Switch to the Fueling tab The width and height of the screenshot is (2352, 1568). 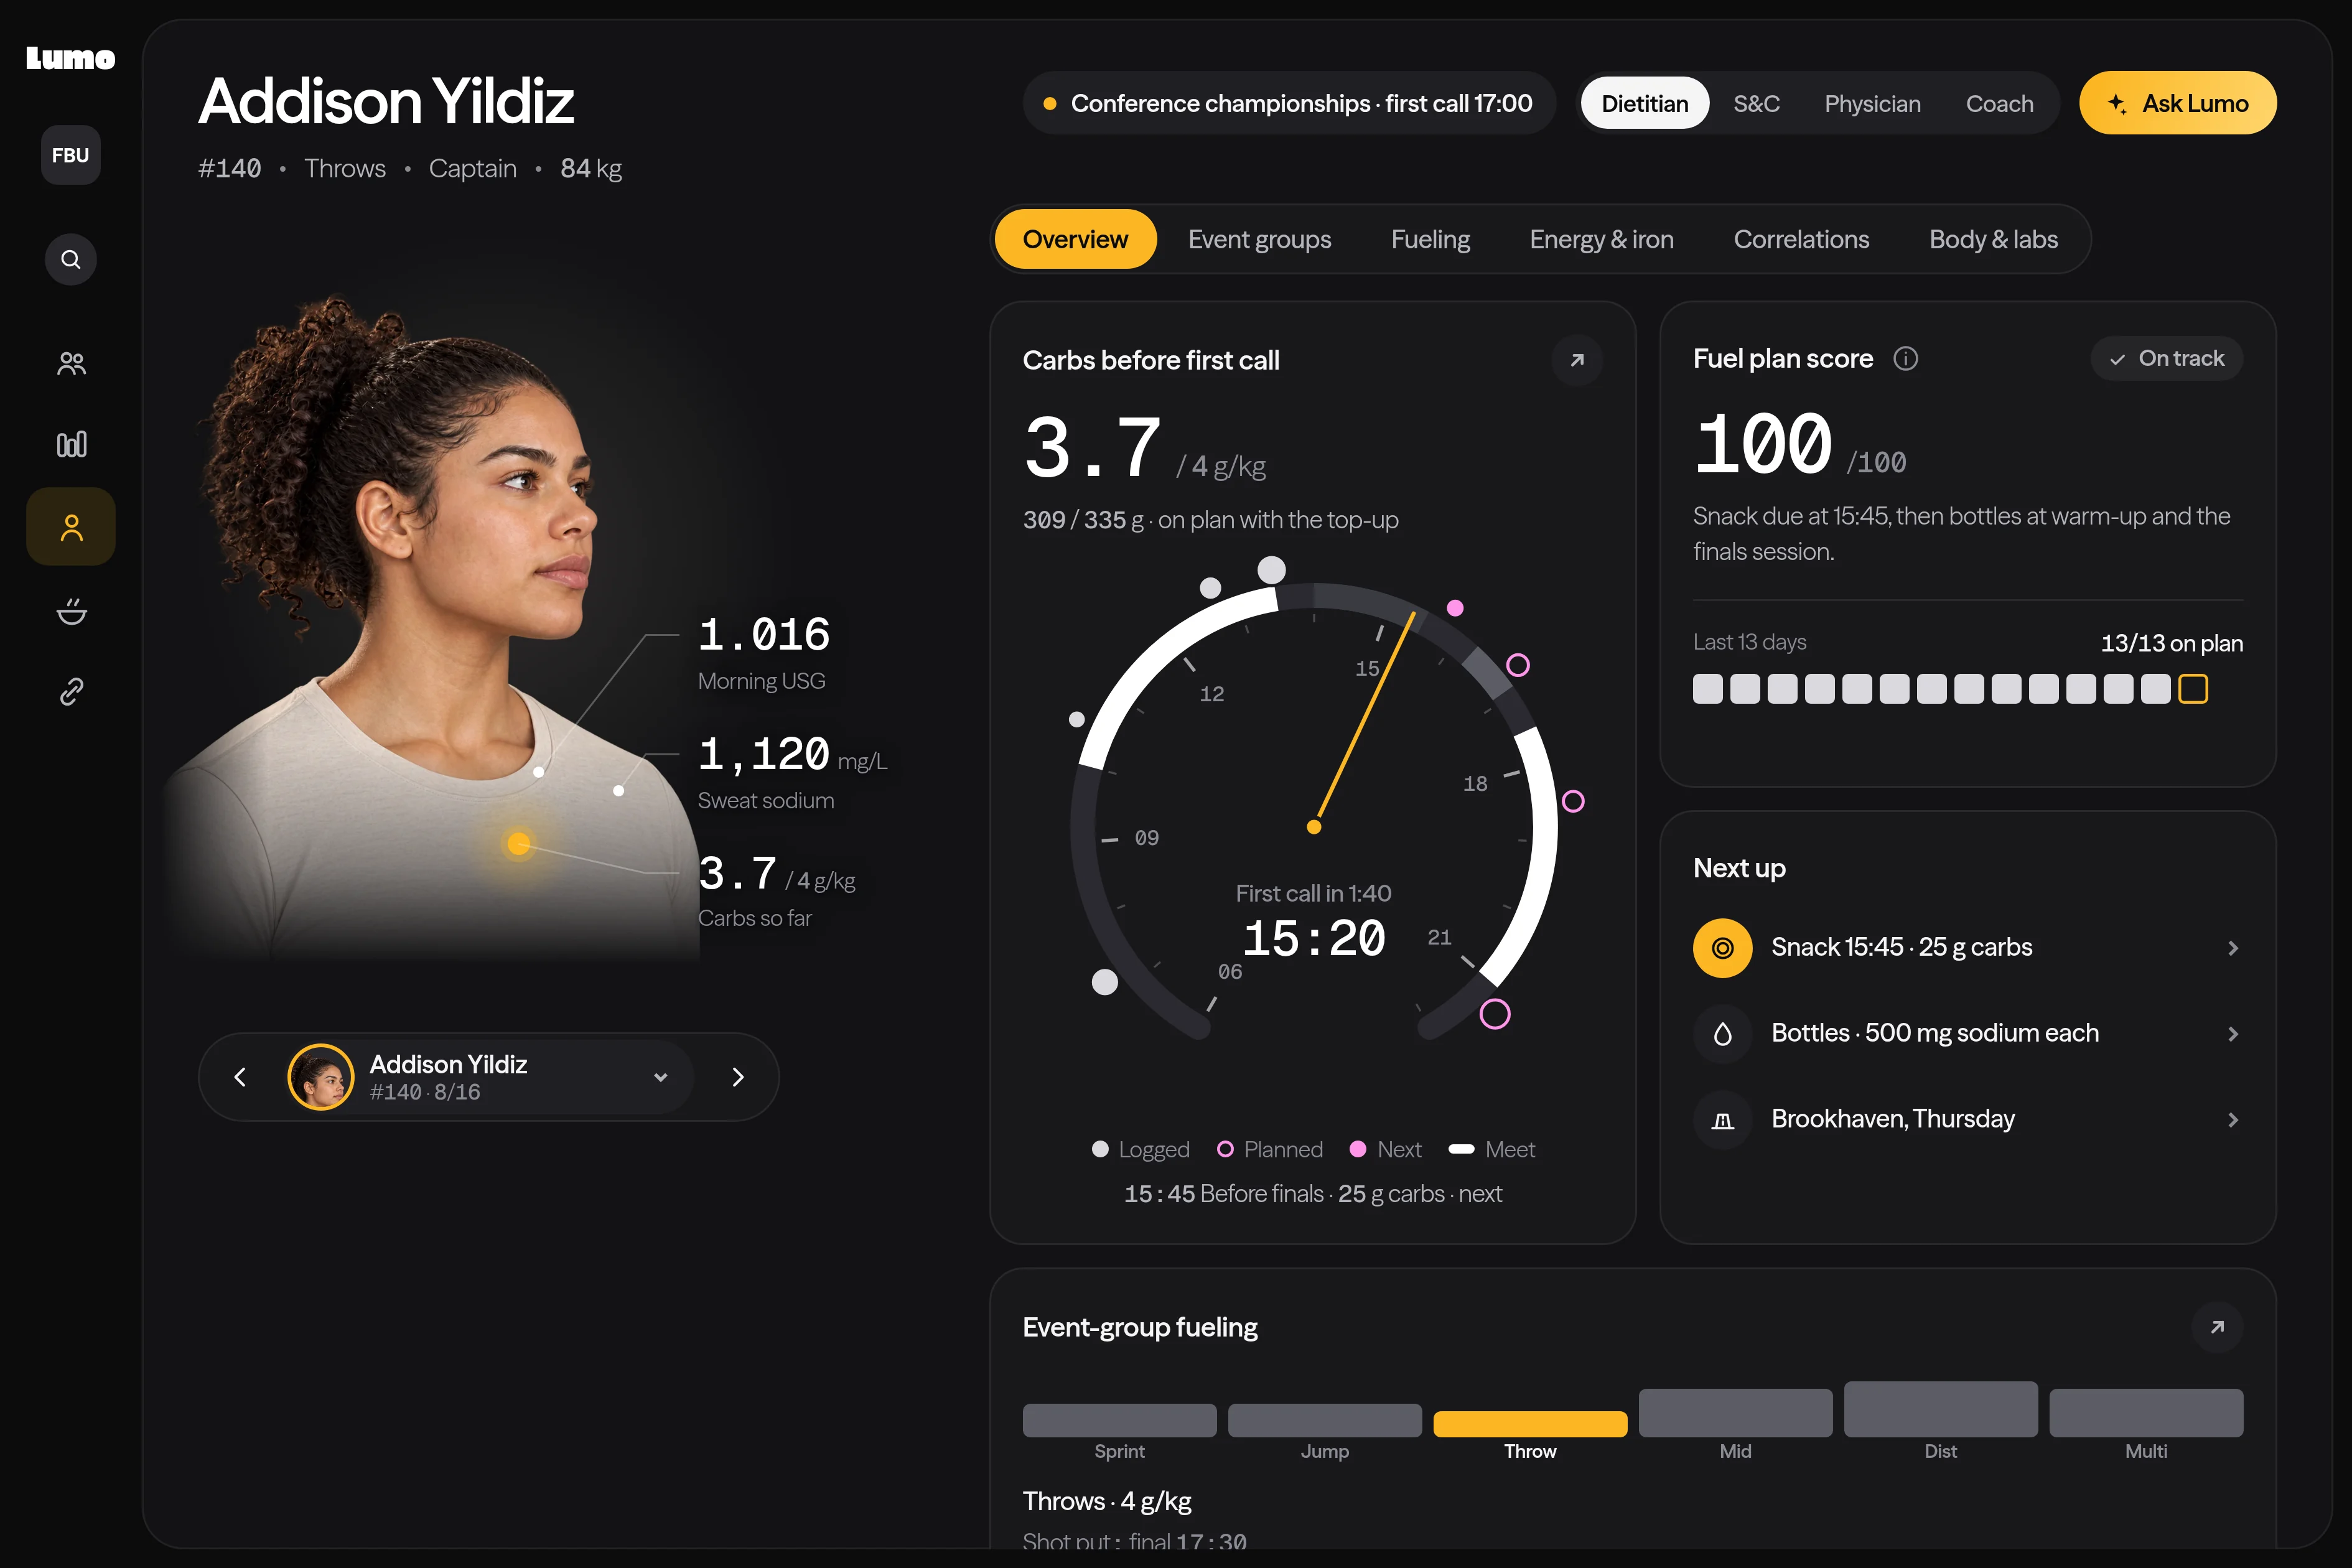[x=1430, y=239]
